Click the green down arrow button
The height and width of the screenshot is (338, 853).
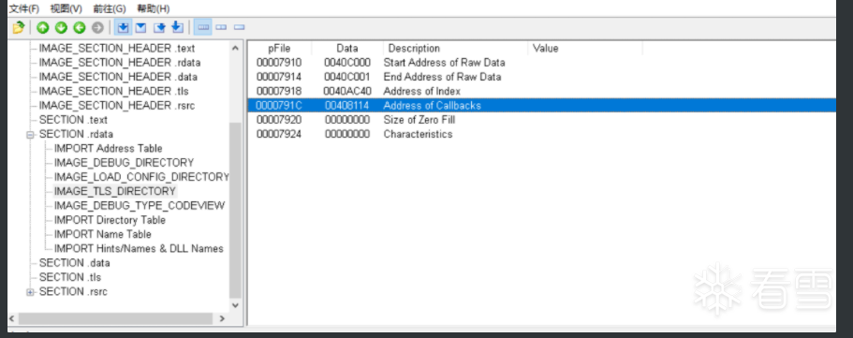click(x=61, y=27)
